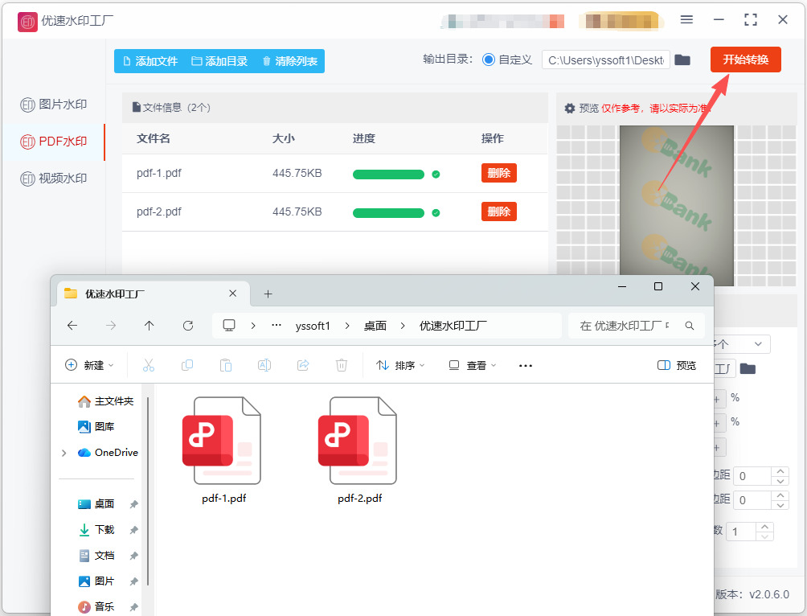This screenshot has height=616, width=807.
Task: Delete pdf-2.pdf with 删除 button
Action: coord(498,211)
